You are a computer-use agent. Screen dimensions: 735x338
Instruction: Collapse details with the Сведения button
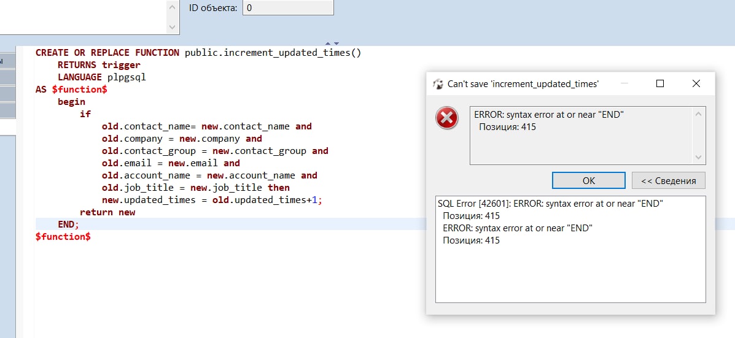(669, 180)
